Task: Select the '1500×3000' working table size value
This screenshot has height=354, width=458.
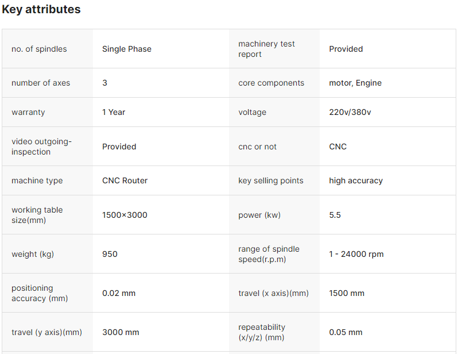Action: (x=125, y=215)
